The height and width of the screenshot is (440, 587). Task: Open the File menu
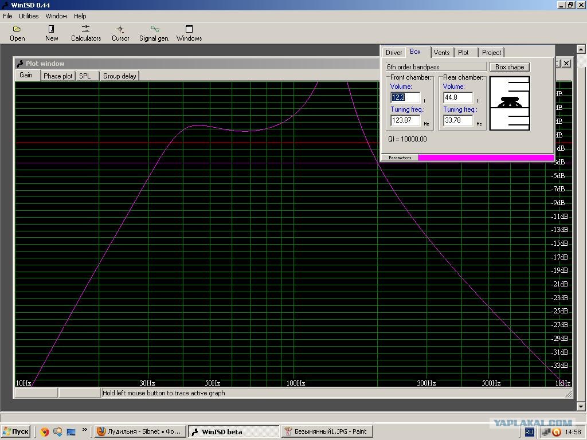pyautogui.click(x=7, y=16)
